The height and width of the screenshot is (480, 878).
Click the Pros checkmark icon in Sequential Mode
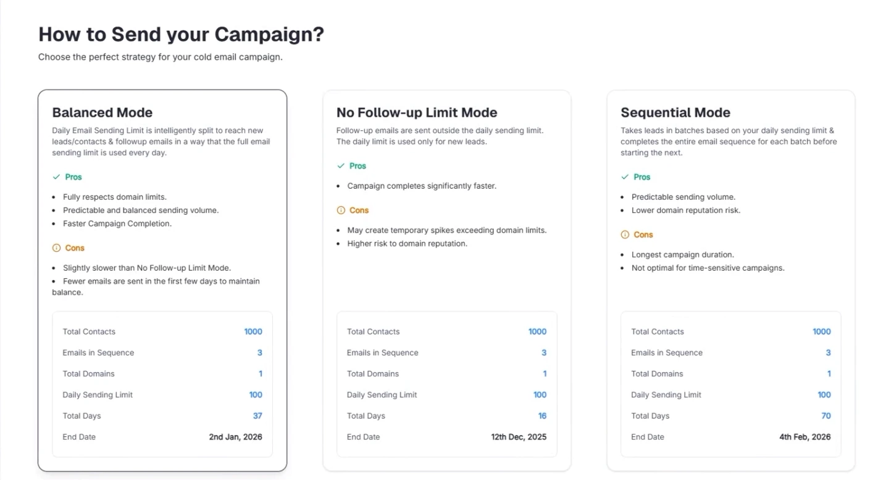[x=625, y=177]
